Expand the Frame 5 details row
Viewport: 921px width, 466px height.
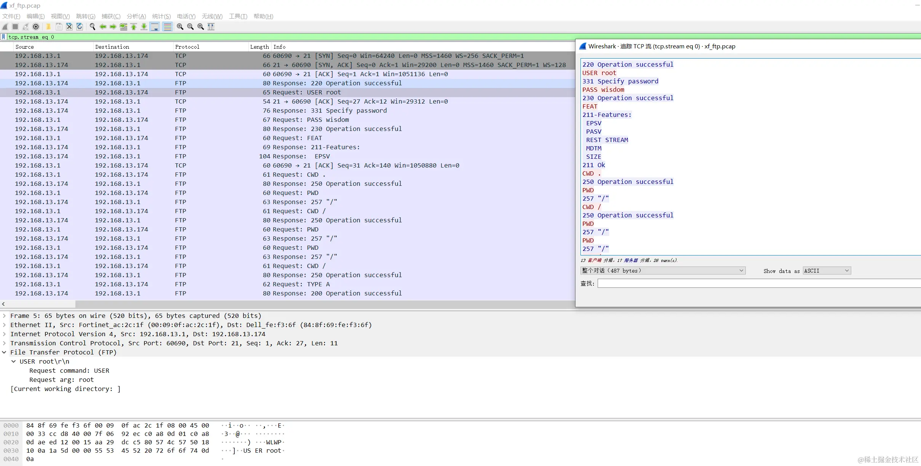click(x=4, y=316)
